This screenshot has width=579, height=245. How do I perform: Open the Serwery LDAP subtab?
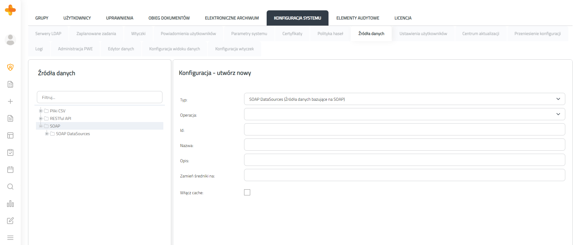point(48,33)
